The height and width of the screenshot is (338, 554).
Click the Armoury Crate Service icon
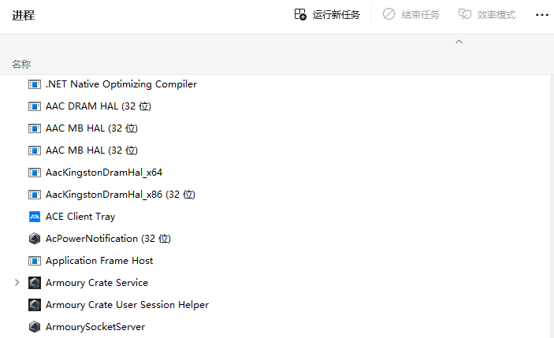(35, 283)
